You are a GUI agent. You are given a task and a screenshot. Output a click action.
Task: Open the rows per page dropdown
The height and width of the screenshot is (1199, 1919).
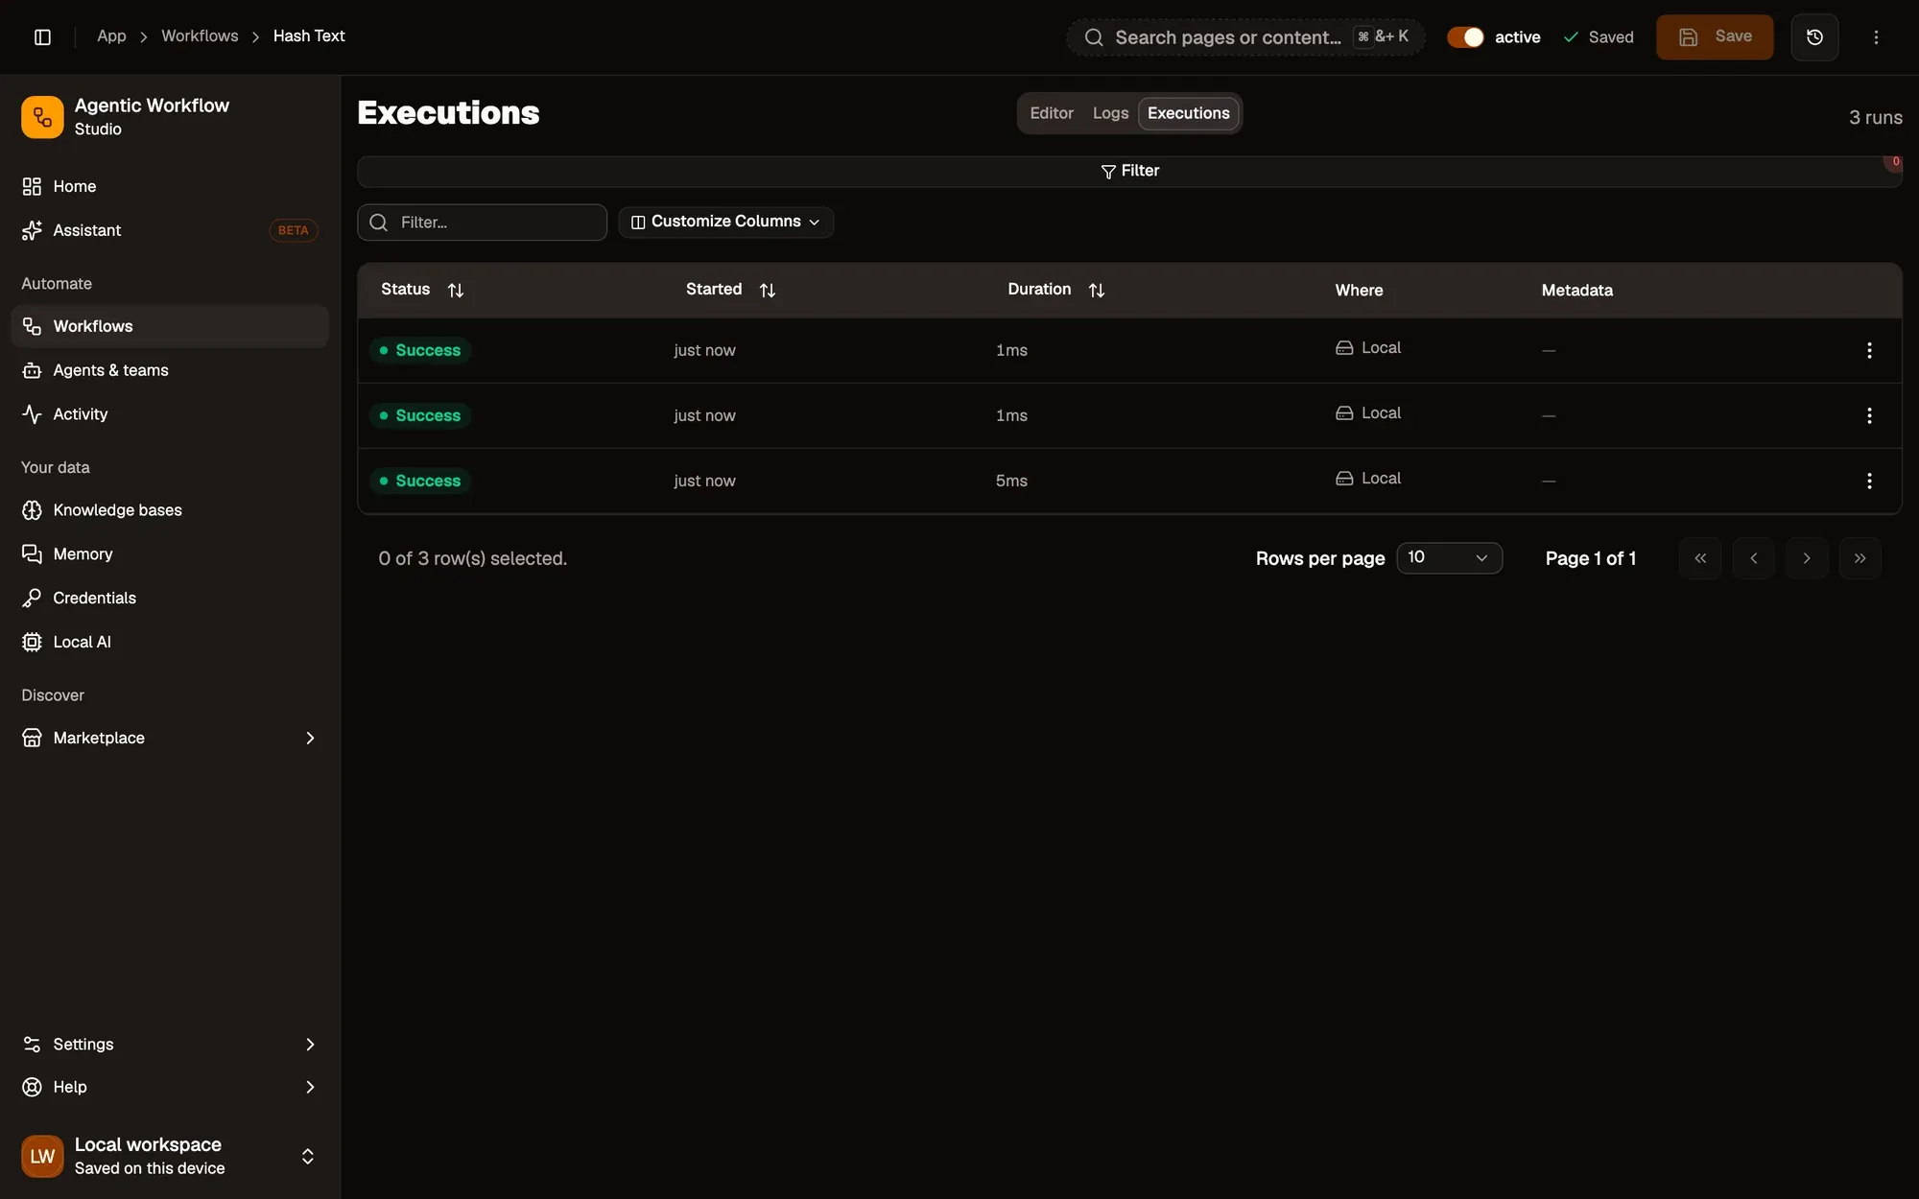pos(1449,558)
